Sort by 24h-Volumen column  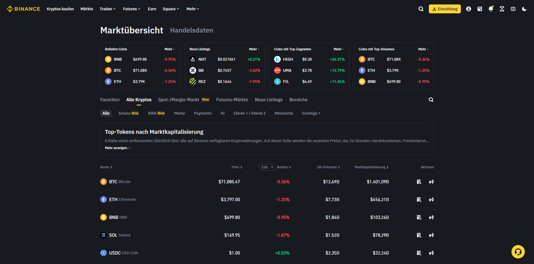pyautogui.click(x=328, y=167)
